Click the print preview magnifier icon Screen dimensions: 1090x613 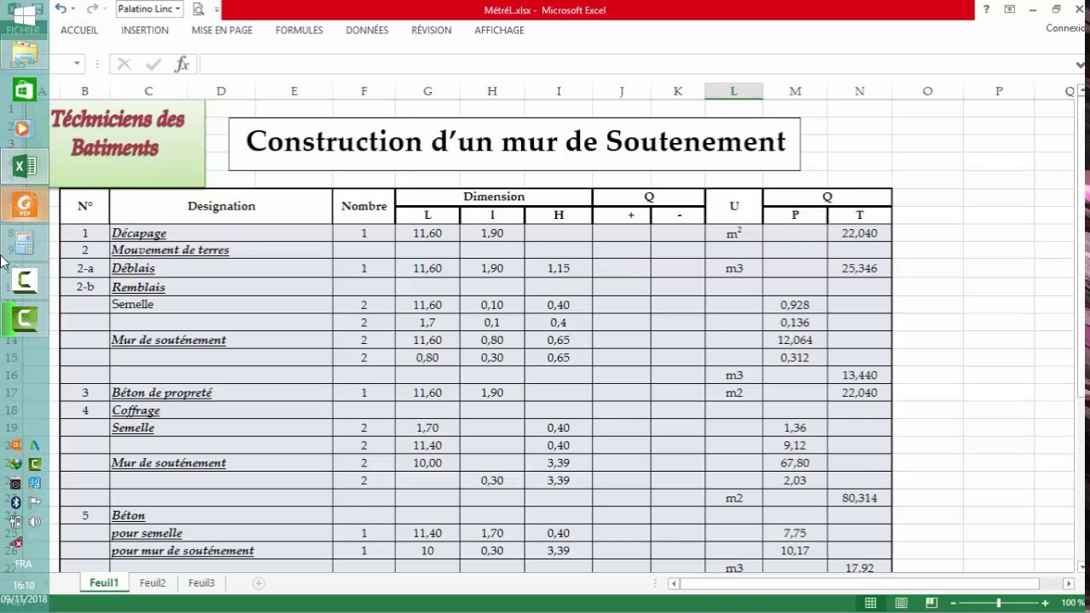(198, 9)
